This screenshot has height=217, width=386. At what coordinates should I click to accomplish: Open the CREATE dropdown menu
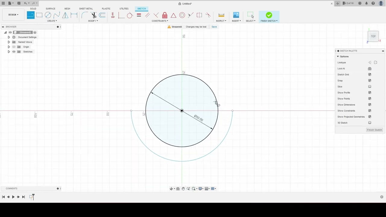coord(52,21)
